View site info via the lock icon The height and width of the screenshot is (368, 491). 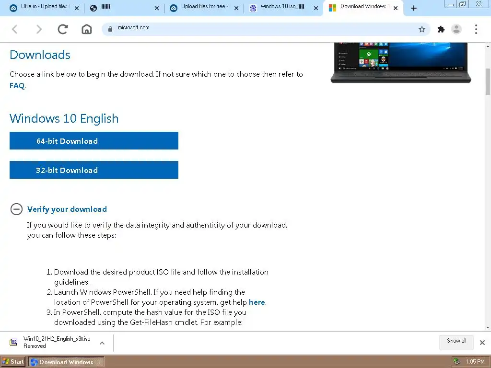click(x=110, y=29)
